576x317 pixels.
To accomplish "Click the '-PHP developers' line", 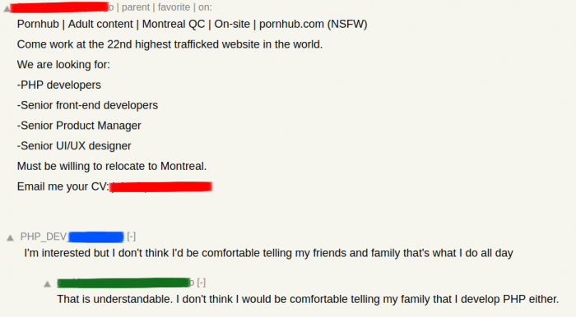I will click(x=58, y=85).
